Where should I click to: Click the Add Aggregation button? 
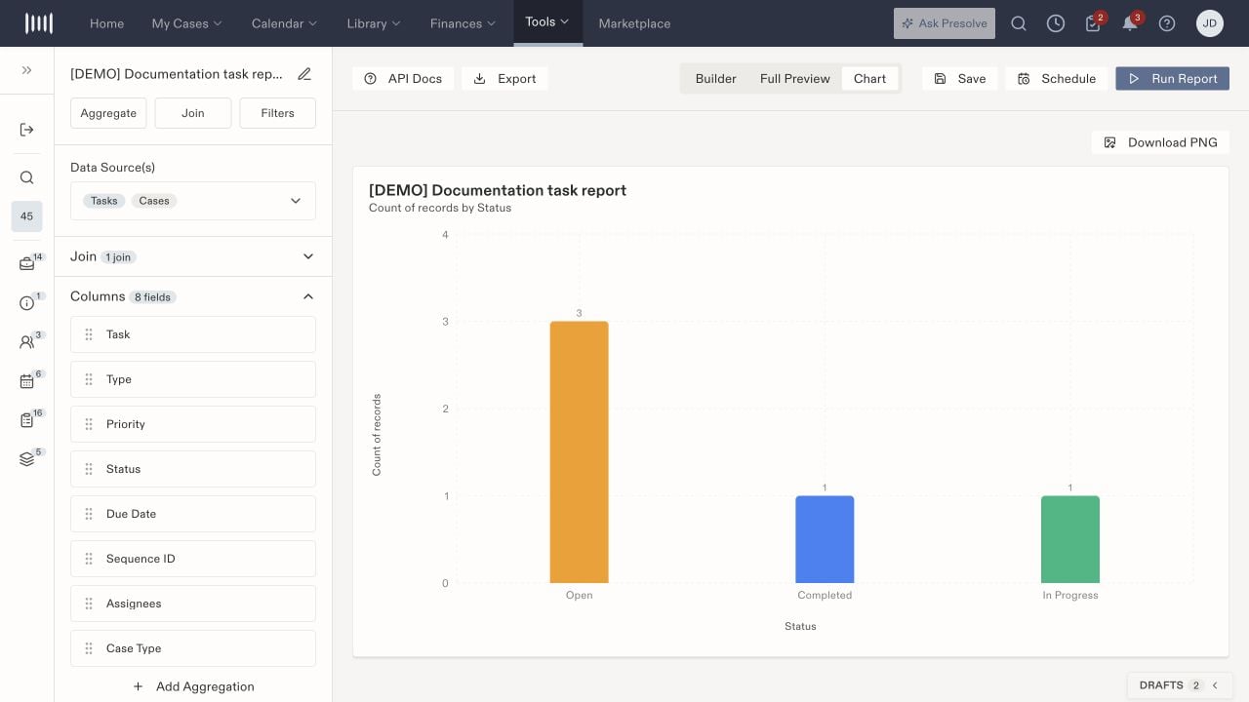tap(193, 686)
